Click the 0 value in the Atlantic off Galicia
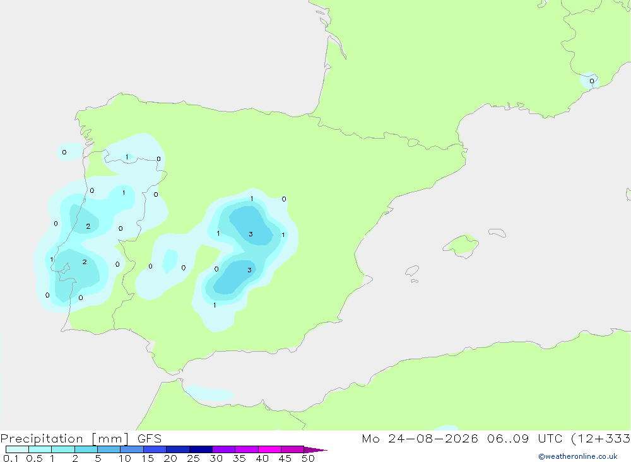This screenshot has height=462, width=631. 64,153
